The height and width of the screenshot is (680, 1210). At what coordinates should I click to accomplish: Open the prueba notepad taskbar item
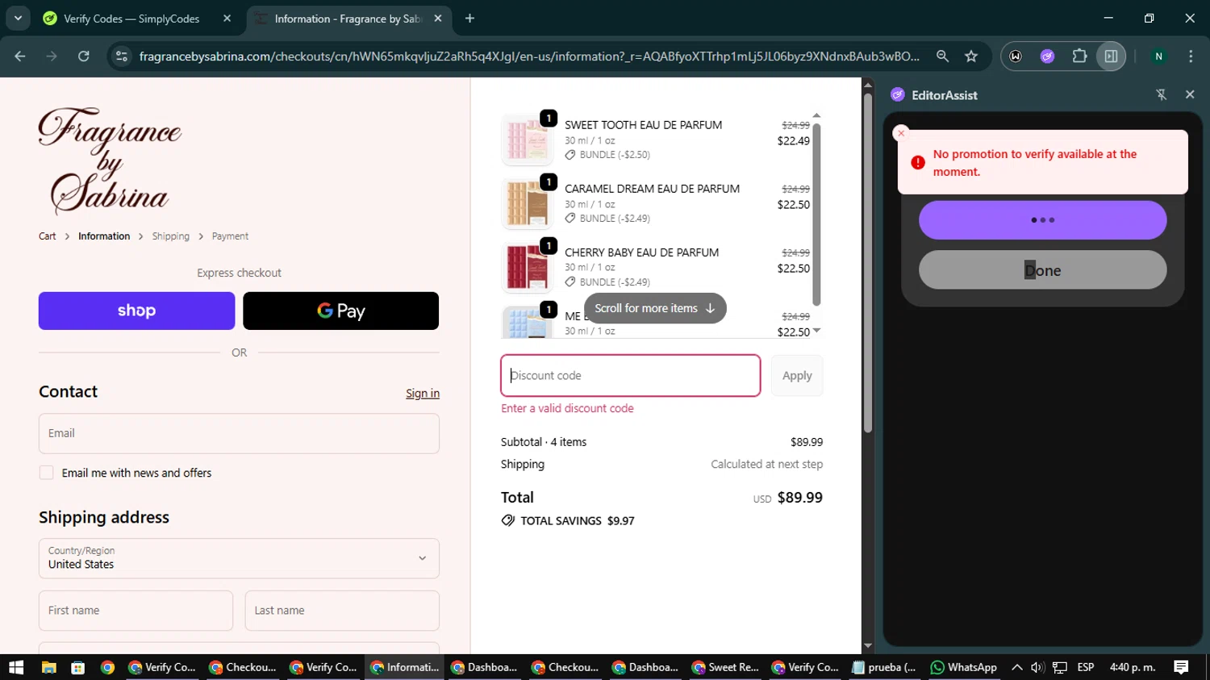coord(884,667)
